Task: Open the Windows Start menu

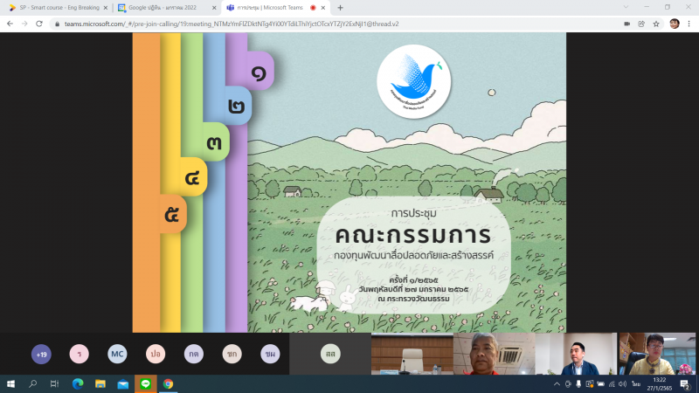Action: pos(10,383)
